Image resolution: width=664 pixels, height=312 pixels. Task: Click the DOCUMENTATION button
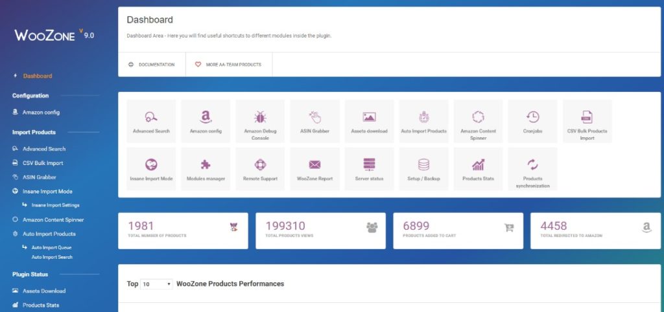152,65
